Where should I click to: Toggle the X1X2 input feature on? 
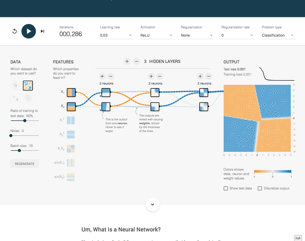71,148
